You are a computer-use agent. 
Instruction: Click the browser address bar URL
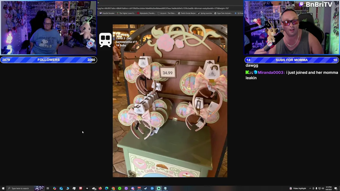pos(163,8)
